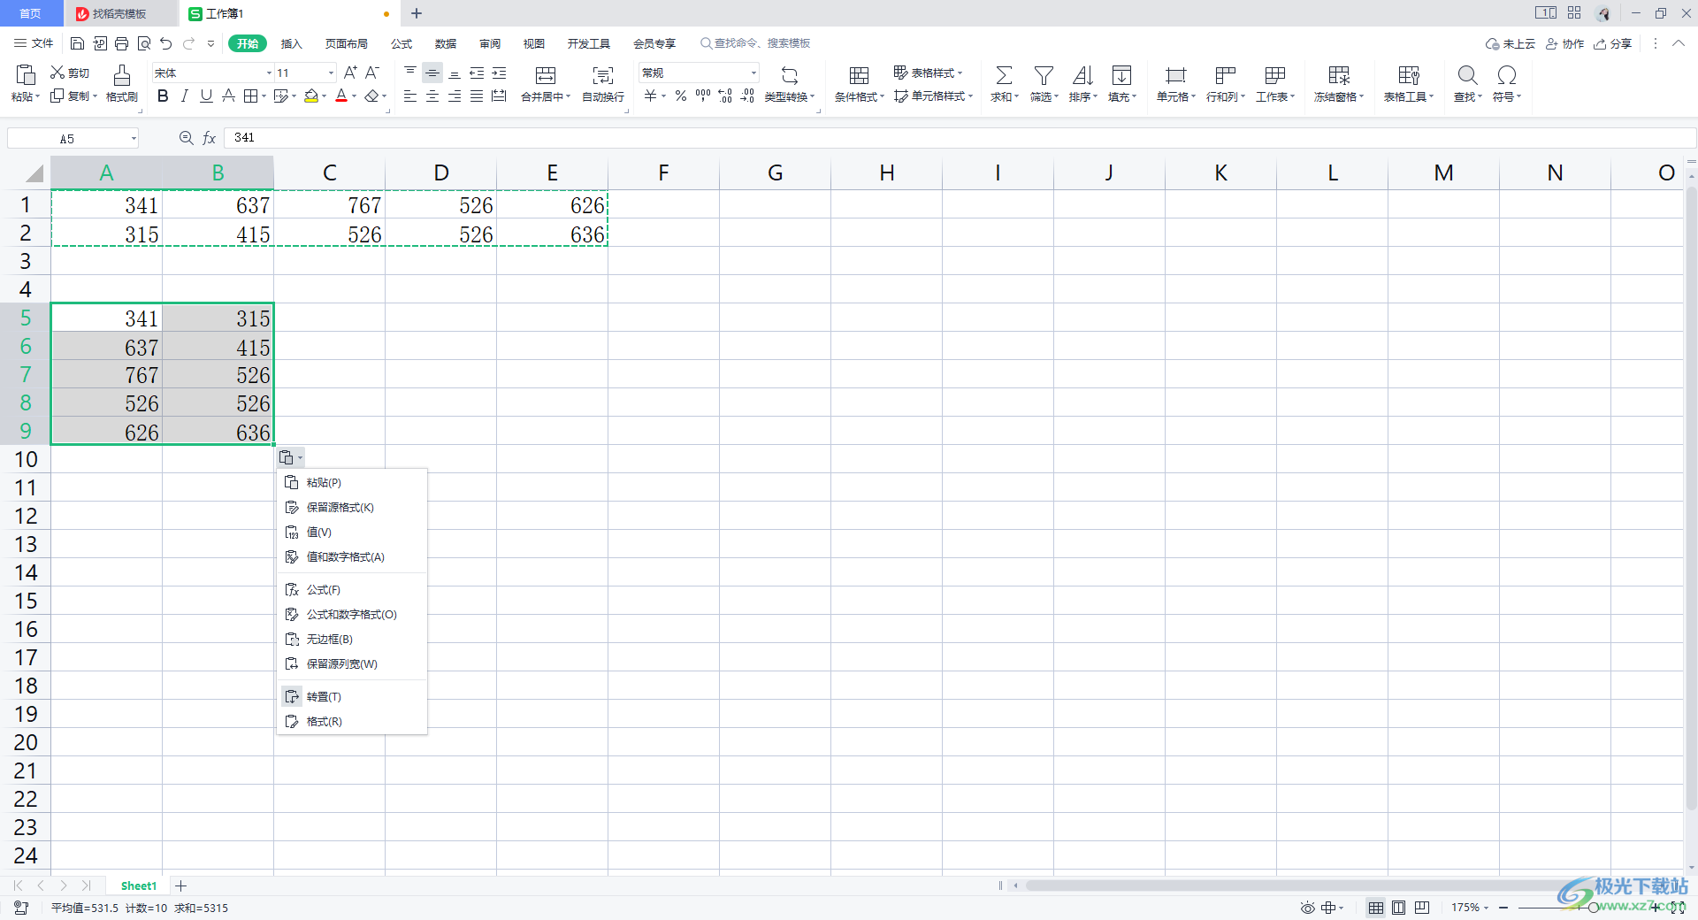The height and width of the screenshot is (920, 1698).
Task: Select the Format Painter (格式刷) tool
Action: pyautogui.click(x=122, y=83)
